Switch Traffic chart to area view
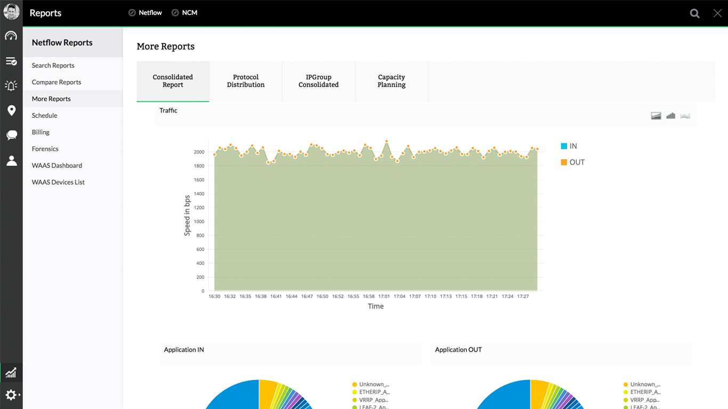The height and width of the screenshot is (409, 728). tap(656, 116)
